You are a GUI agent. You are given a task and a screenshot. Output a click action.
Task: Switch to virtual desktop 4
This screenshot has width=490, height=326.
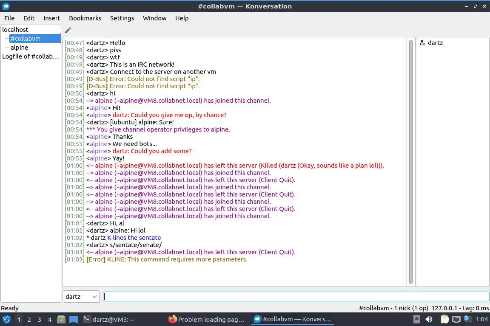pyautogui.click(x=49, y=320)
